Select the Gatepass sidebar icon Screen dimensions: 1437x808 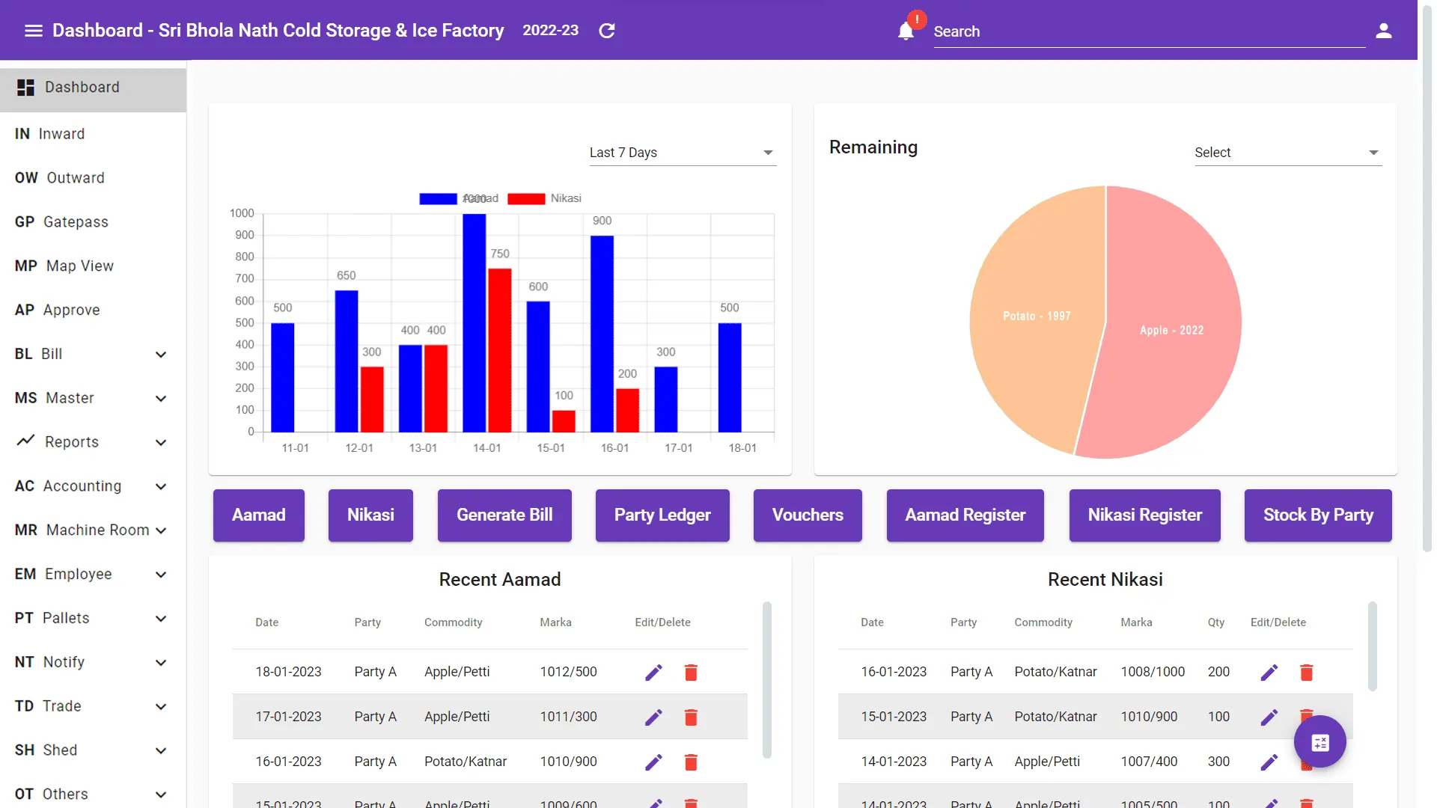(x=25, y=221)
